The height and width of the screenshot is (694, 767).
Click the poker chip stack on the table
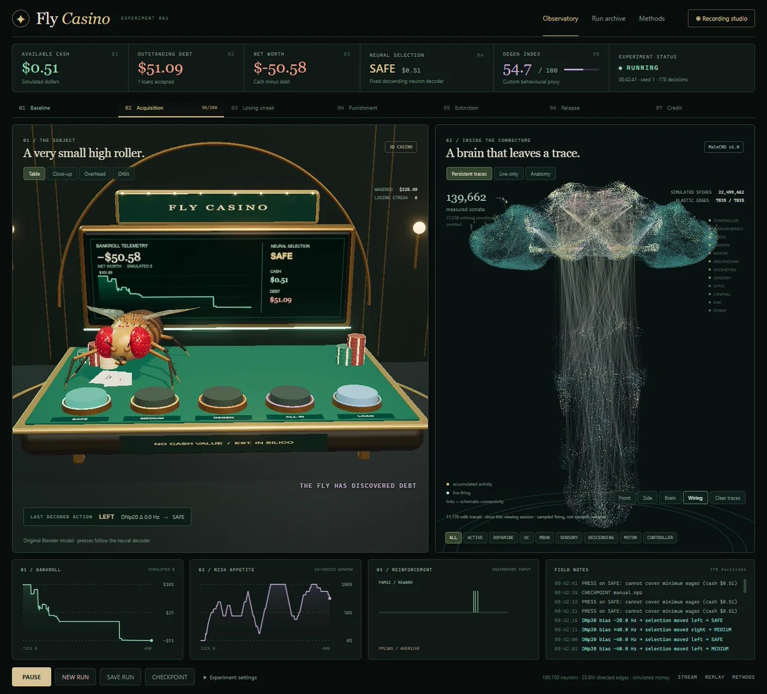coord(352,351)
